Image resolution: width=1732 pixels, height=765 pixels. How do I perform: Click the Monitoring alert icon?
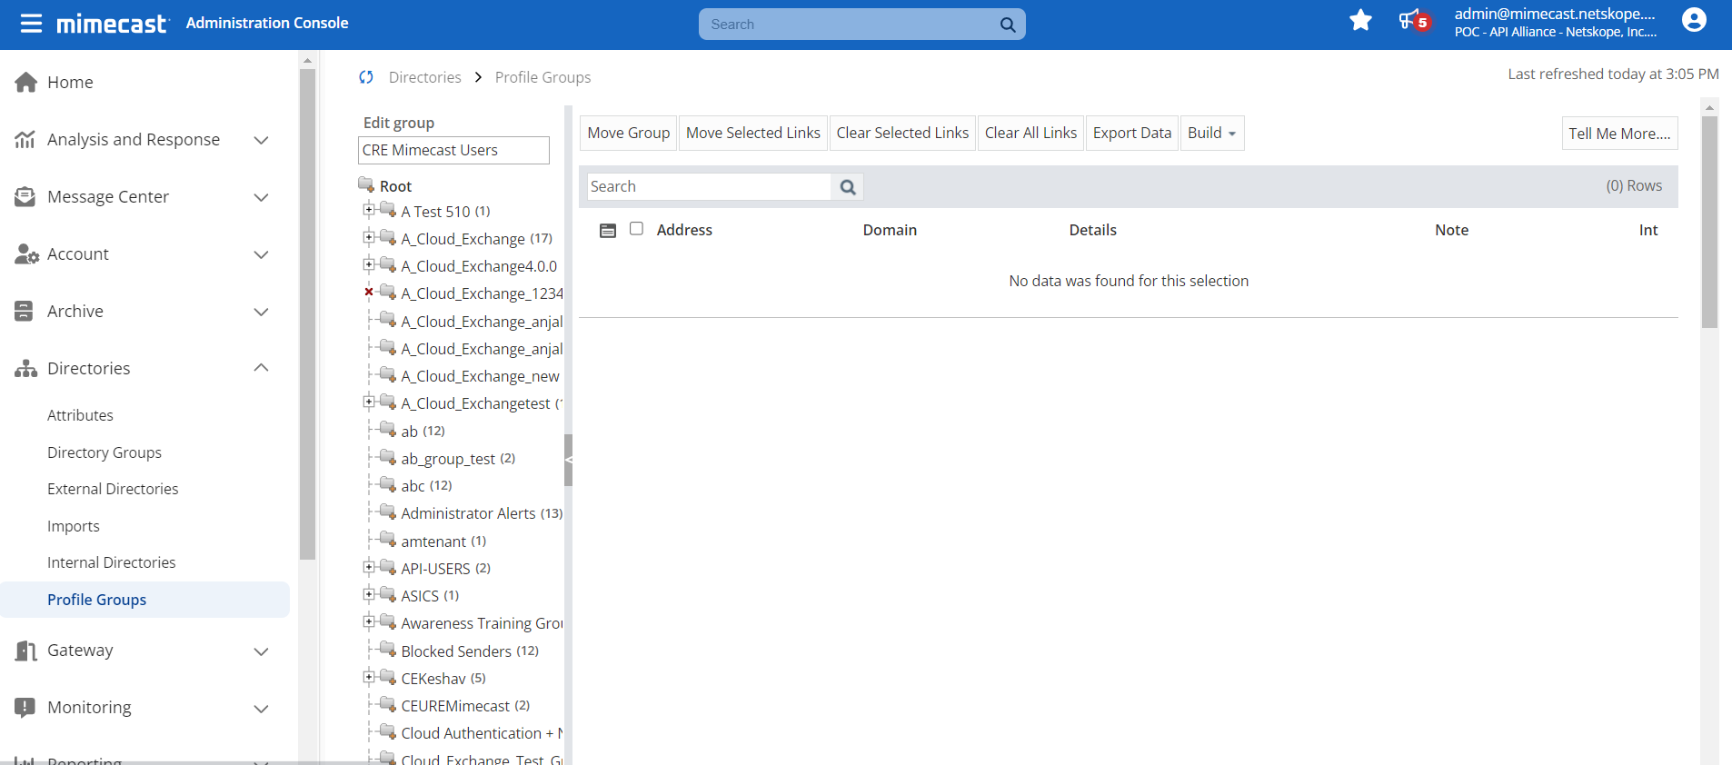click(25, 708)
